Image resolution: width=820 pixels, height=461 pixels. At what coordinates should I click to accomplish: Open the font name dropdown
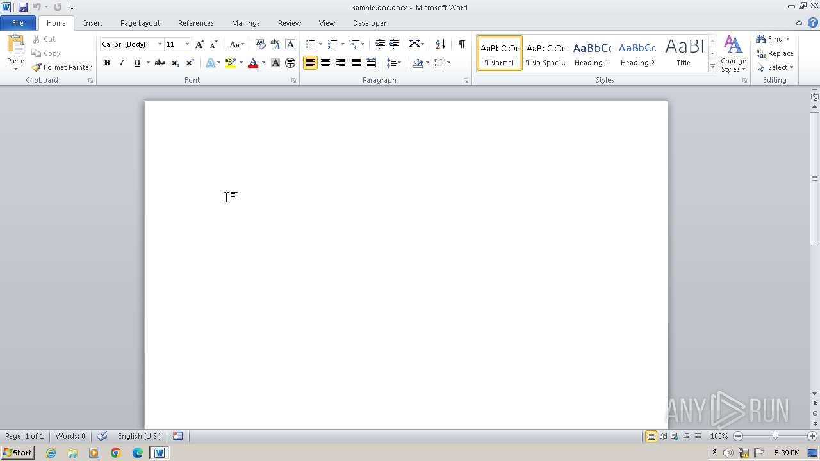[x=160, y=44]
